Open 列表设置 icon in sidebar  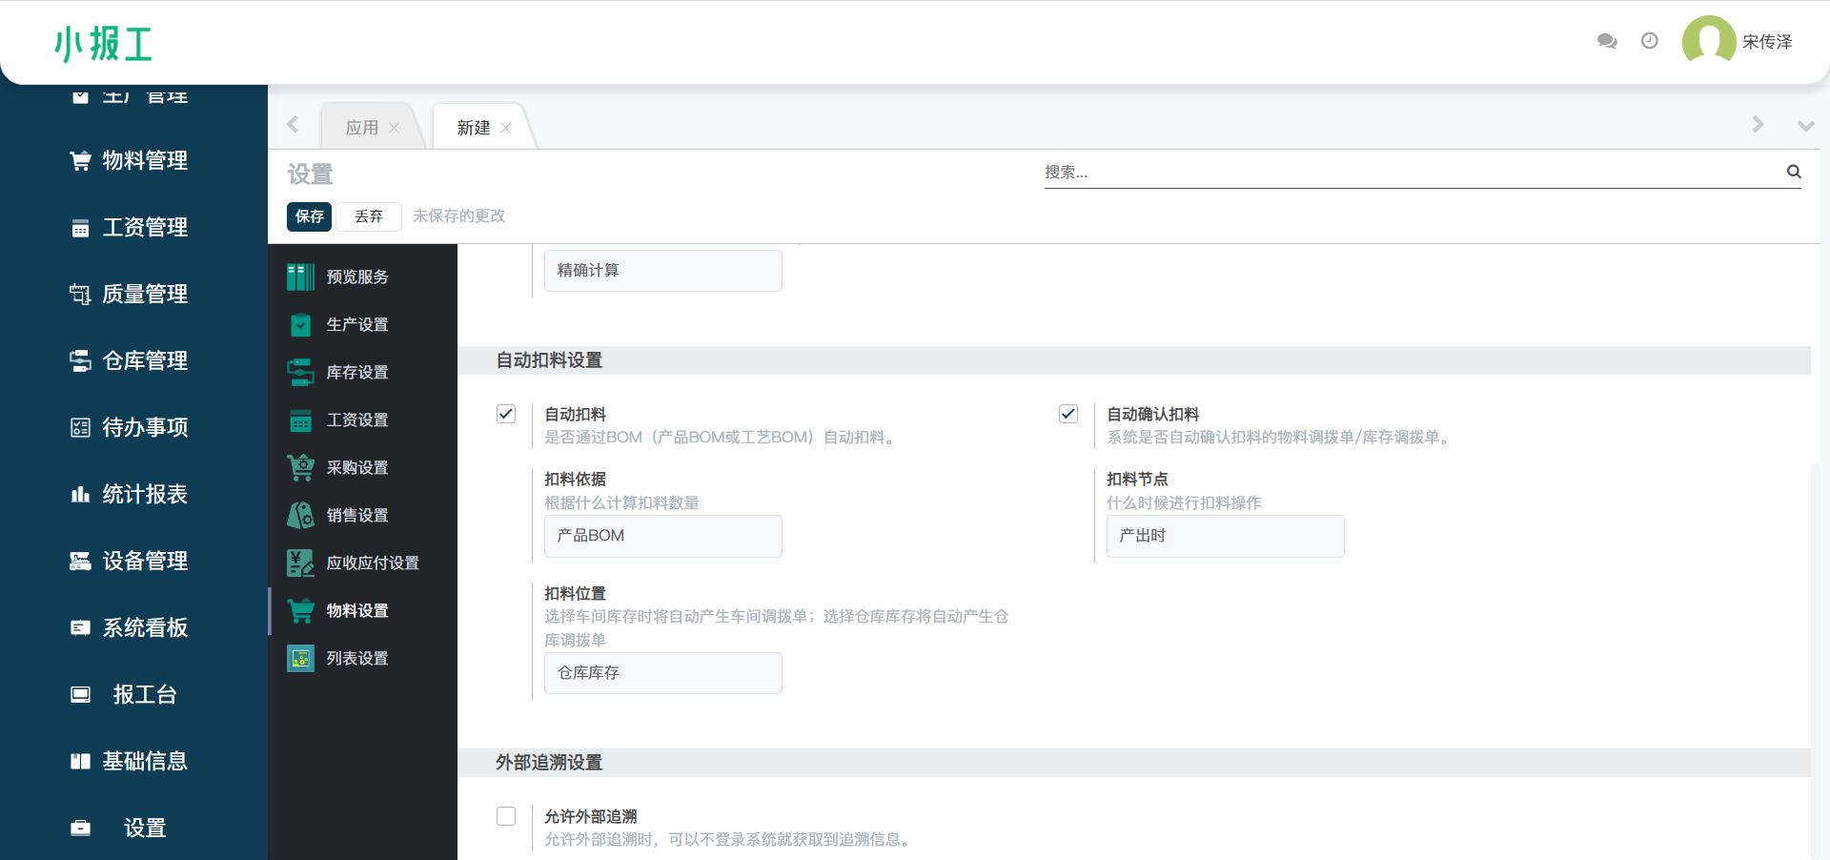click(300, 658)
